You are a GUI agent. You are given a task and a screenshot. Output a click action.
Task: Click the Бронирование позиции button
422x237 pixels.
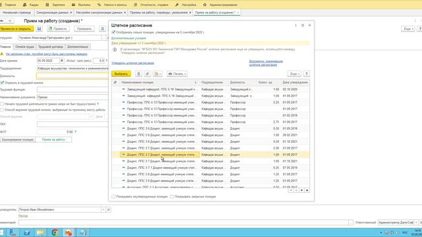coord(18,140)
